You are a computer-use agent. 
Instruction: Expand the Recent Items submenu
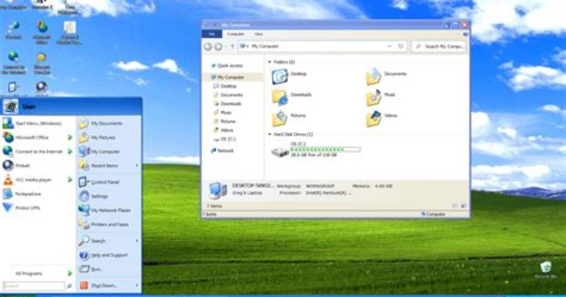click(x=137, y=166)
